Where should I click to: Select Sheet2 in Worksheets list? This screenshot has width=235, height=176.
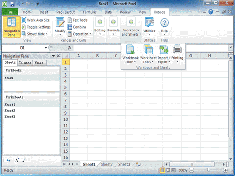pos(32,111)
